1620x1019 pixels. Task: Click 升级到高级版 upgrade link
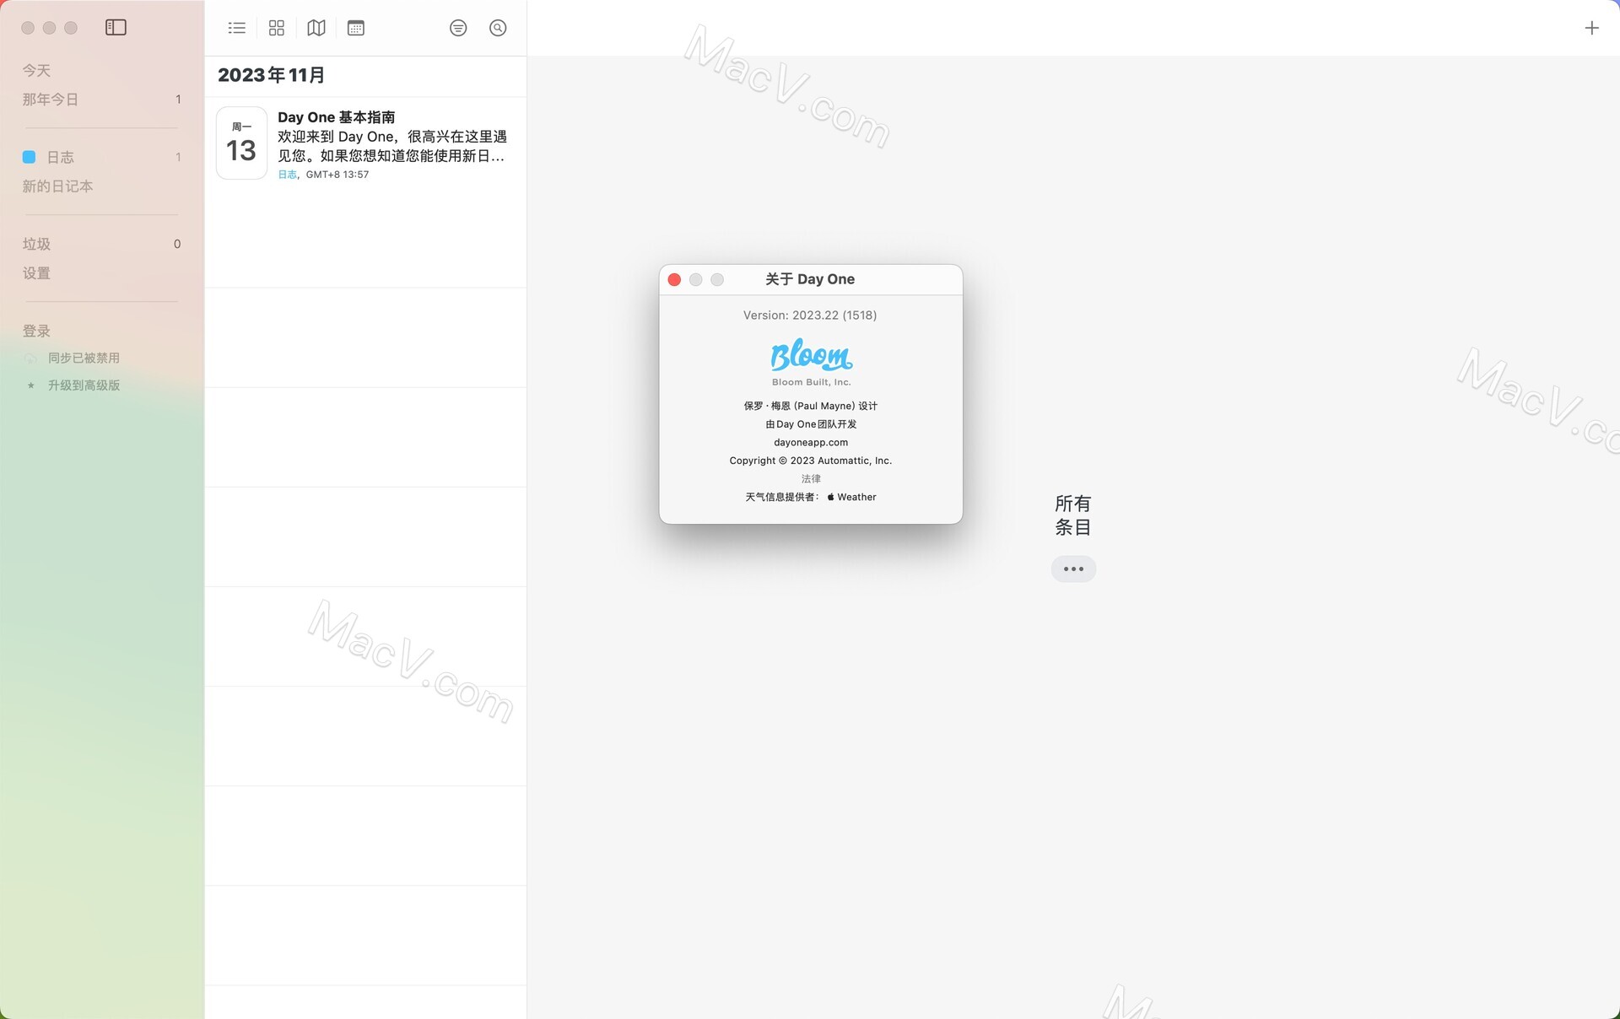[x=84, y=385]
